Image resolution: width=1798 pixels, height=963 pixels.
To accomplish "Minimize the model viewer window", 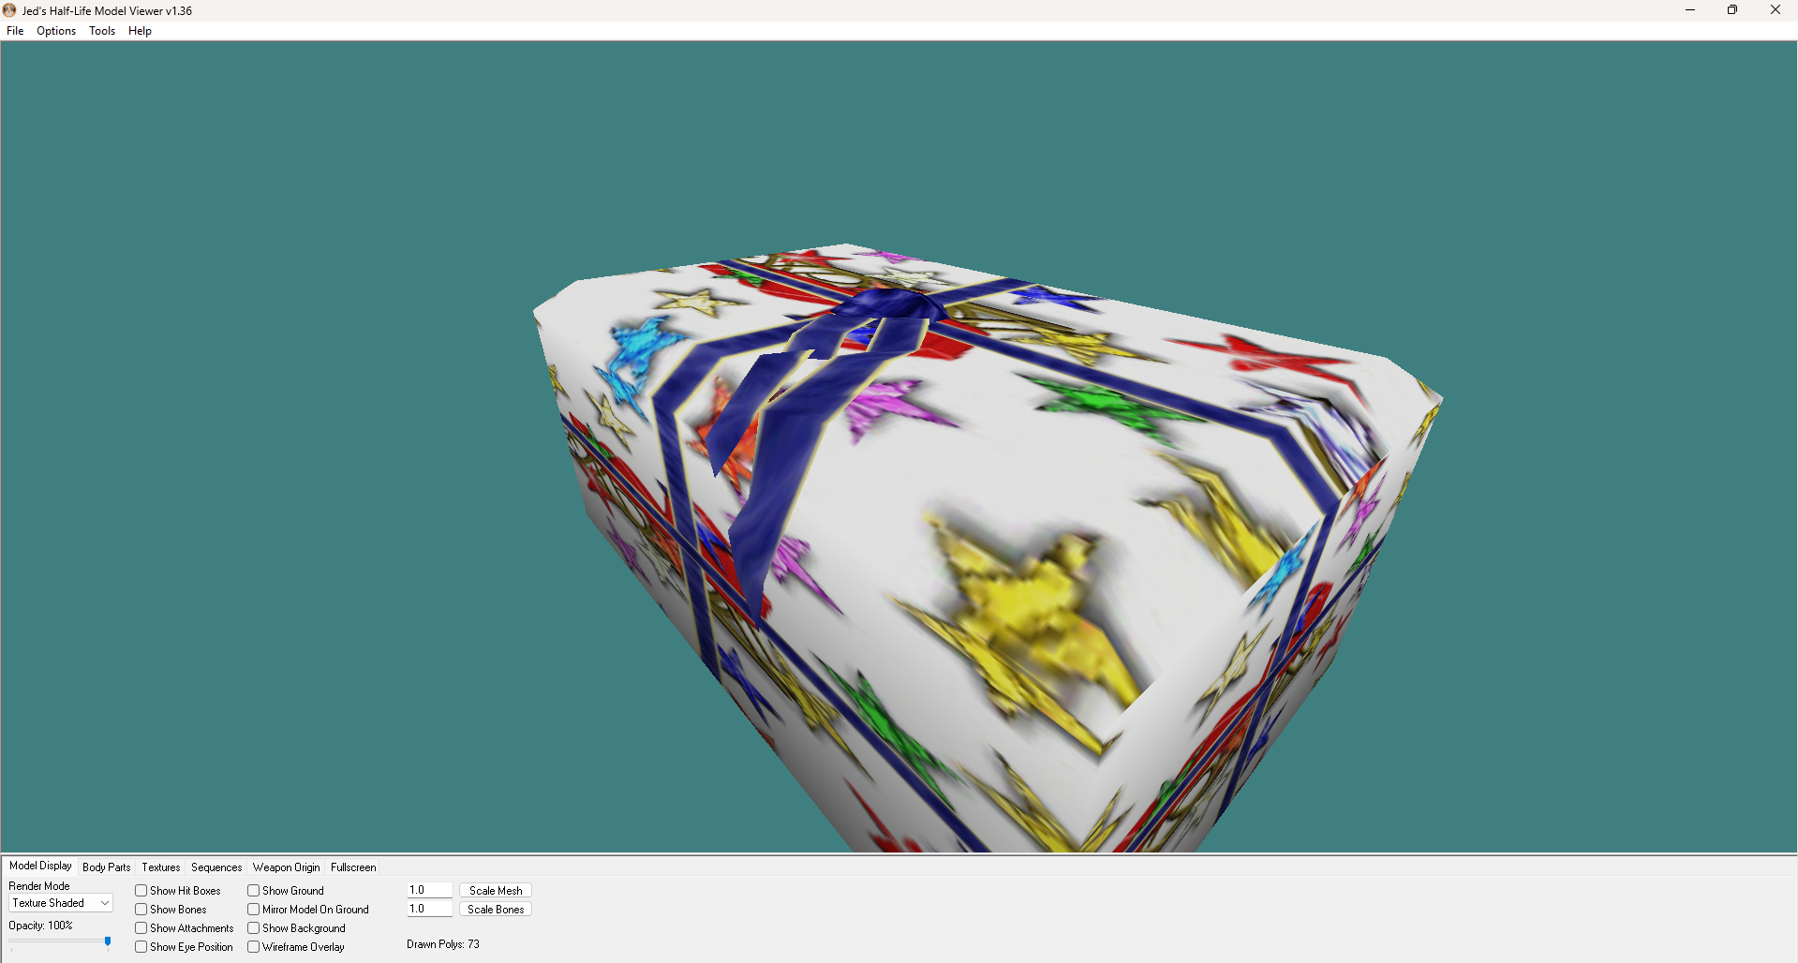I will (1690, 10).
